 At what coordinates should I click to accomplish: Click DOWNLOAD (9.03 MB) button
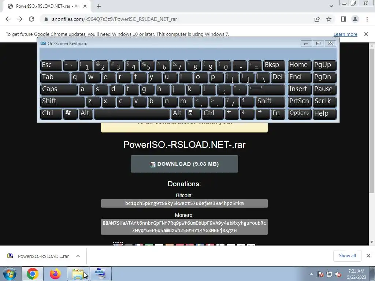(184, 164)
